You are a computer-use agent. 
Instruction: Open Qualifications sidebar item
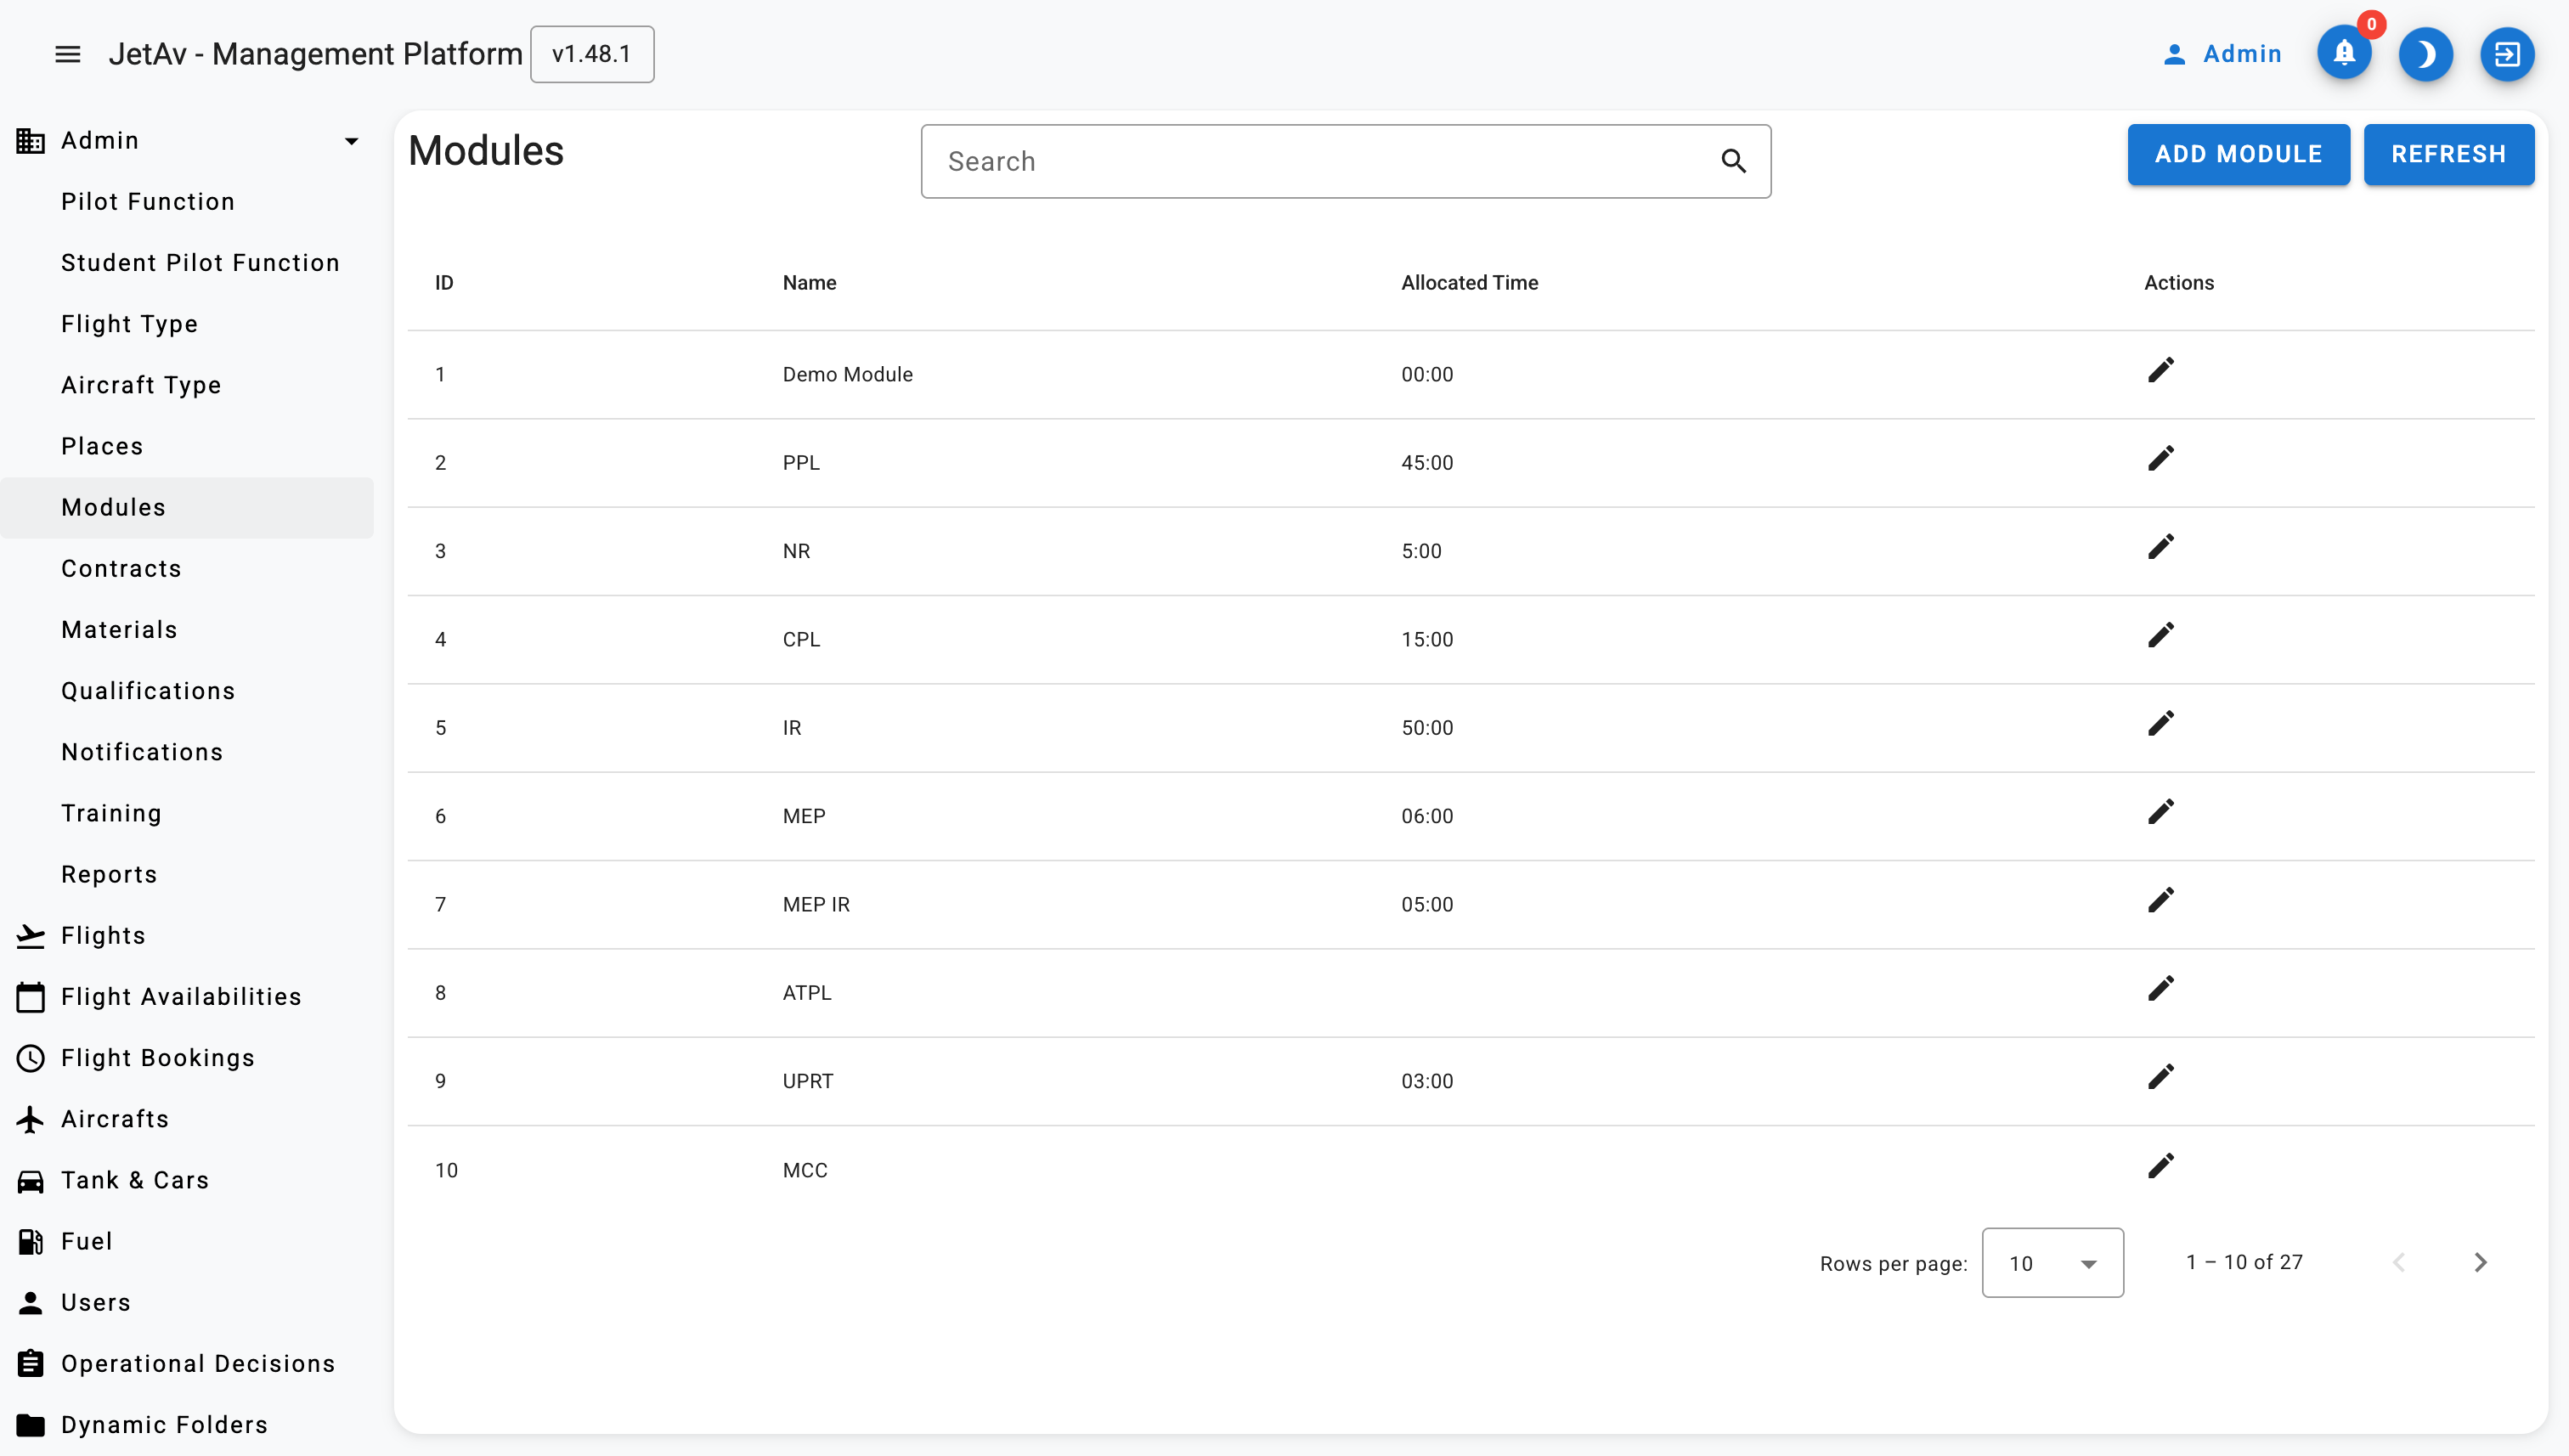[x=148, y=691]
